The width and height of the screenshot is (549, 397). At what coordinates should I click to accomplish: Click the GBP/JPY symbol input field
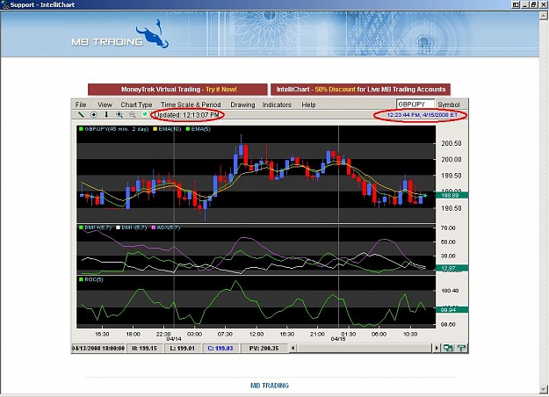415,104
